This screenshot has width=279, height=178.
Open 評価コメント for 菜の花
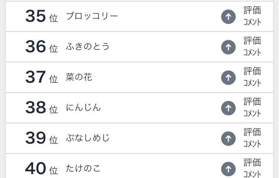(x=252, y=77)
